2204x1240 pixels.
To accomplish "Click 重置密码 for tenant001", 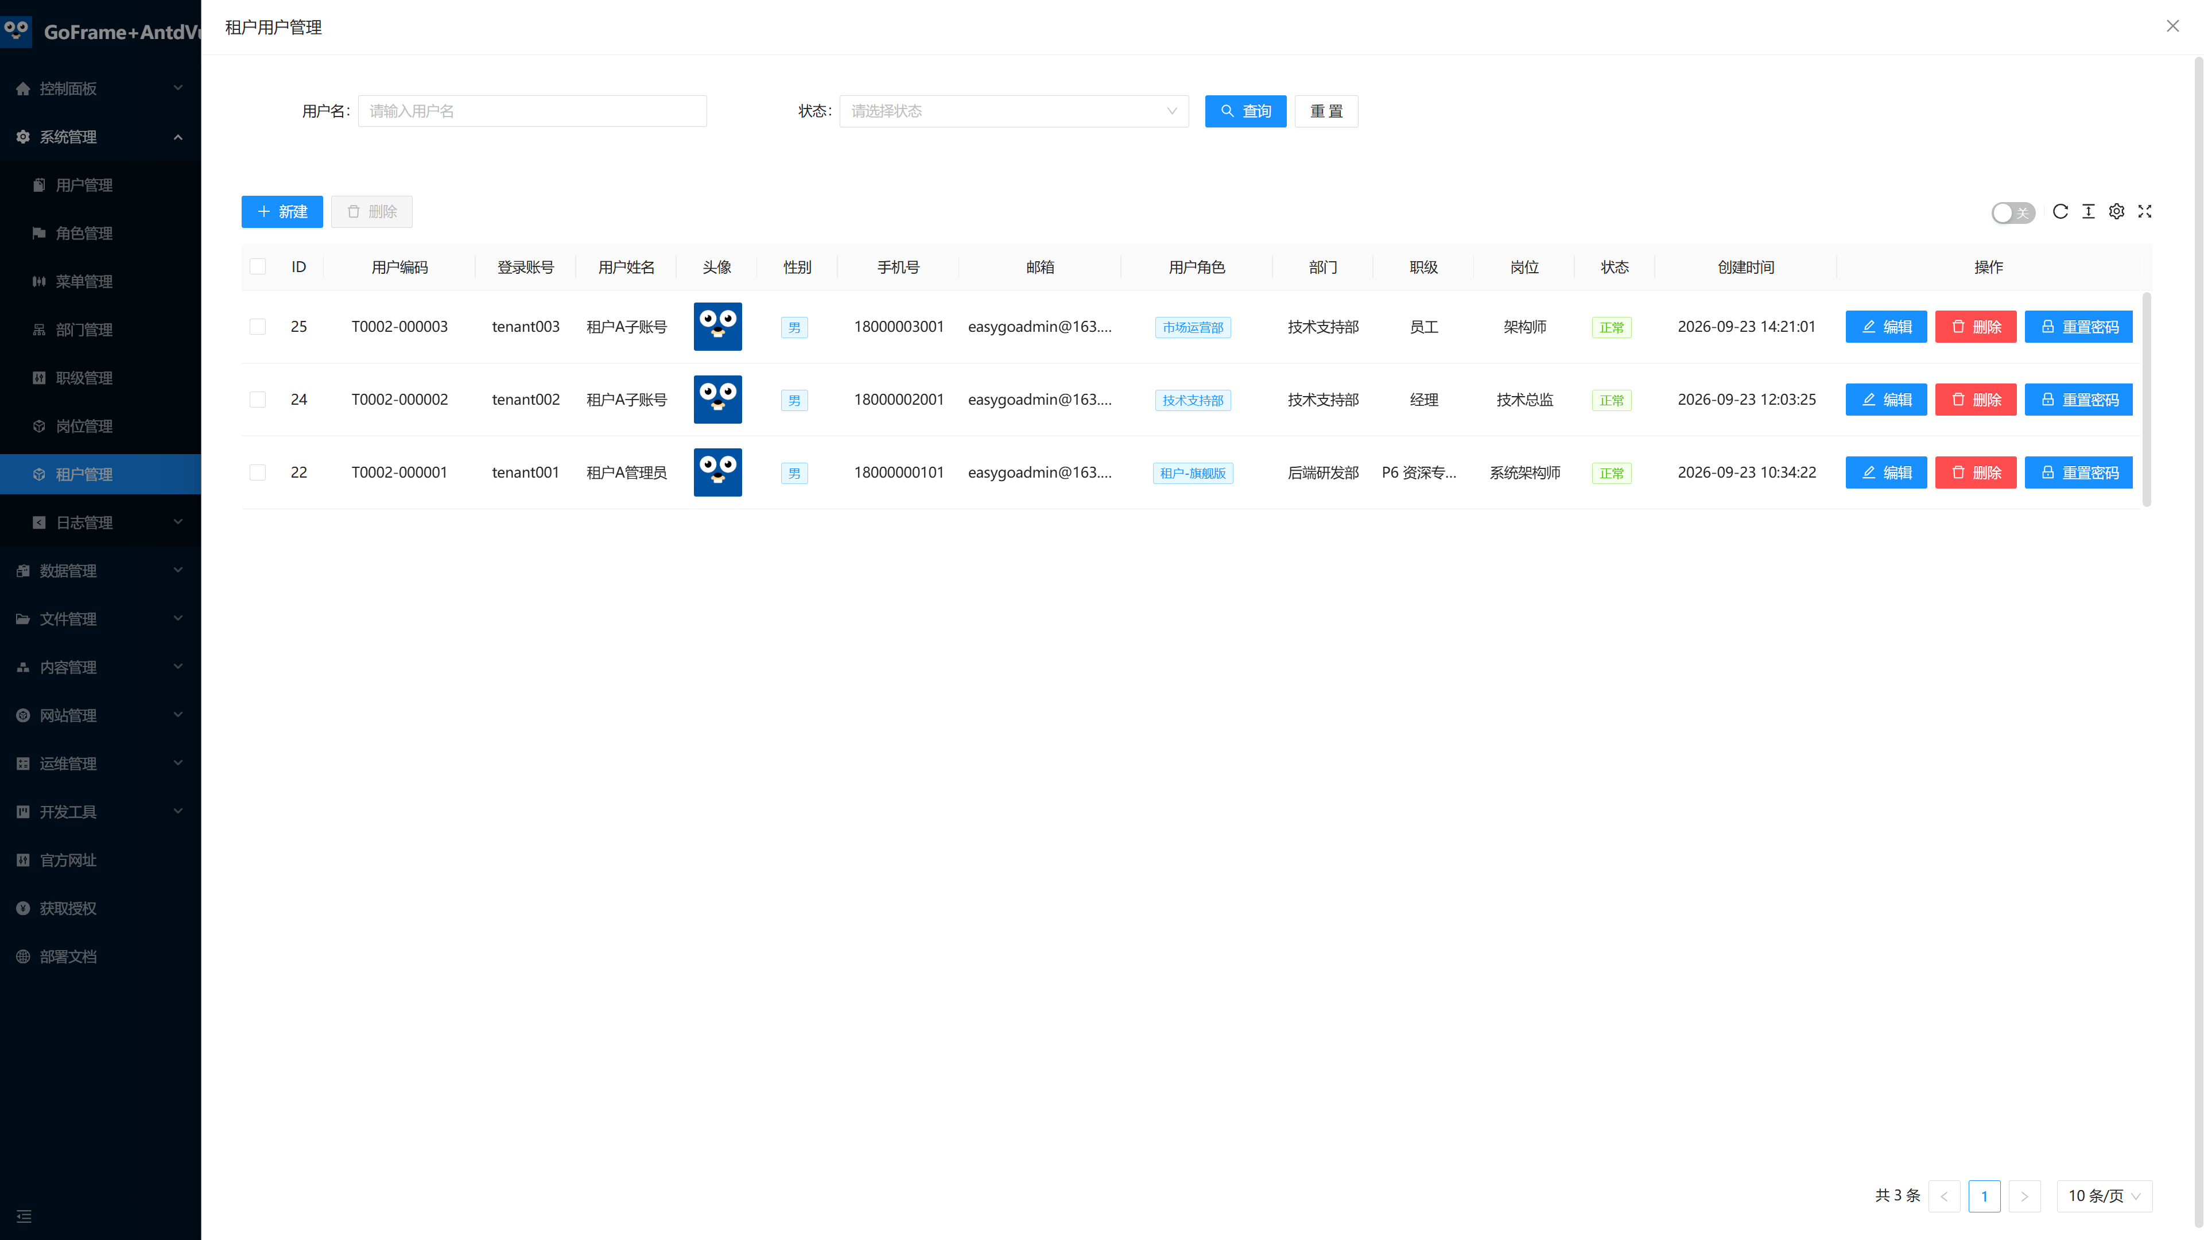I will [2079, 472].
